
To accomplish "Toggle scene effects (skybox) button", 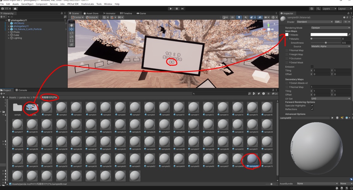I will 252,17.
